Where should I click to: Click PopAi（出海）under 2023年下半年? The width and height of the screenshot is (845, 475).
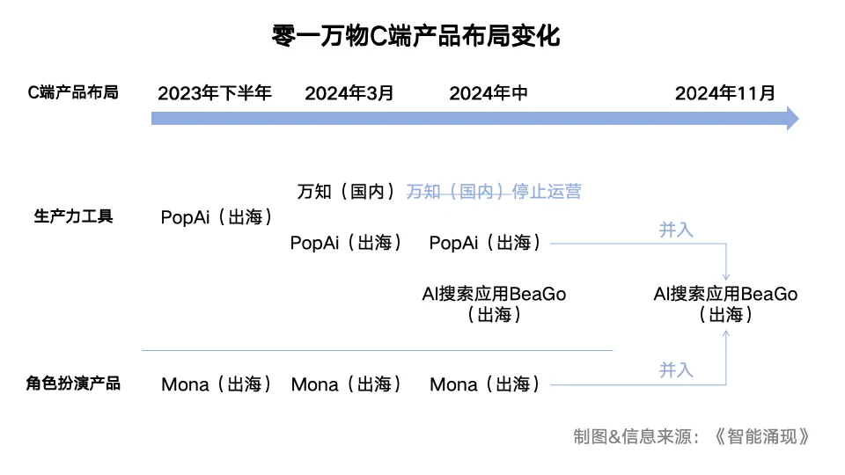coord(217,217)
